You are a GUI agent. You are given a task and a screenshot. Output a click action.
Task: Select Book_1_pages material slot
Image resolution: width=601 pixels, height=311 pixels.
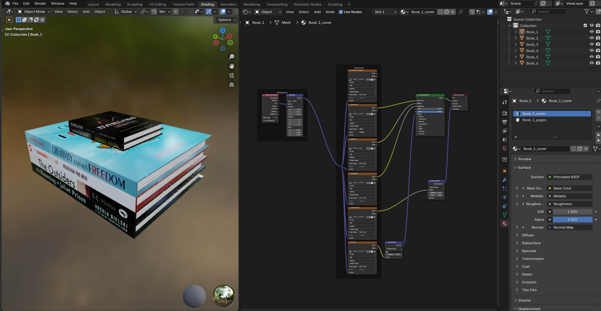(x=552, y=120)
